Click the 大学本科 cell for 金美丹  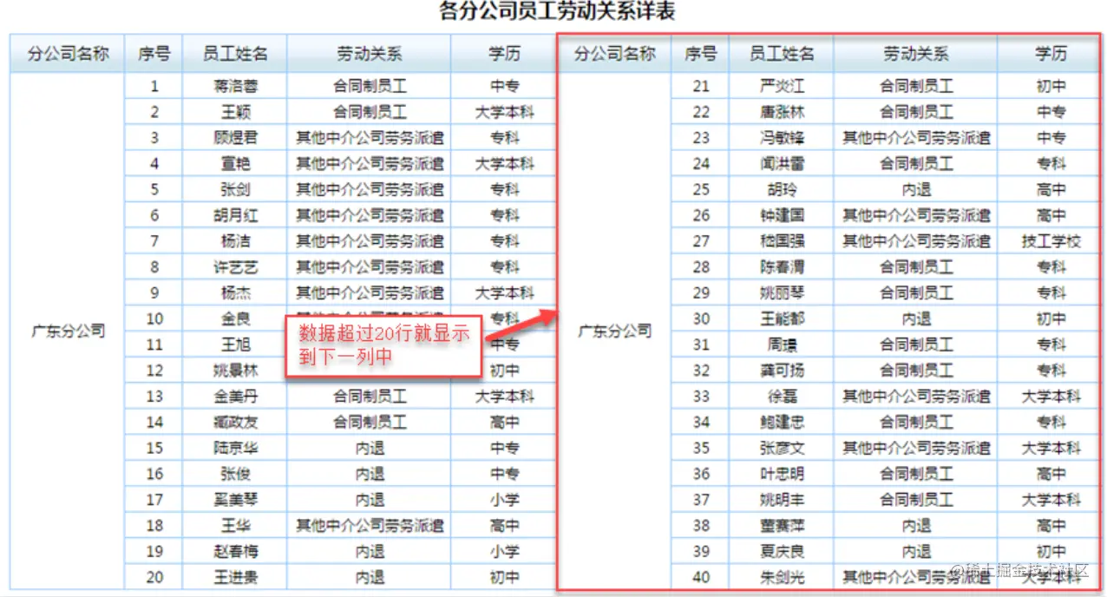(502, 396)
